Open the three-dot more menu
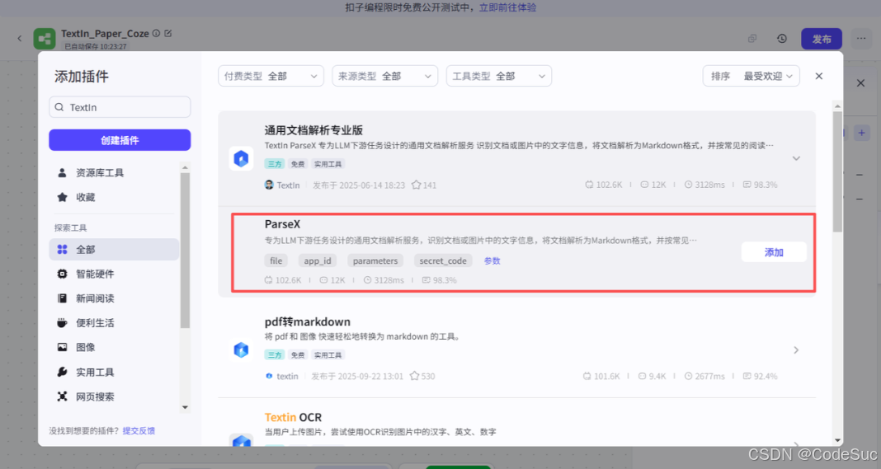Screen dimensions: 881x469 (x=860, y=39)
